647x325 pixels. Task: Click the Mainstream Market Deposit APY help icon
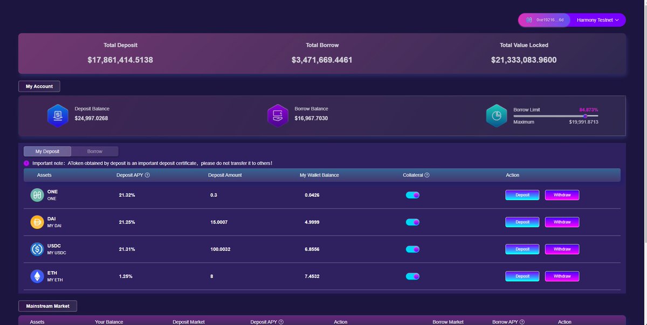pyautogui.click(x=281, y=322)
